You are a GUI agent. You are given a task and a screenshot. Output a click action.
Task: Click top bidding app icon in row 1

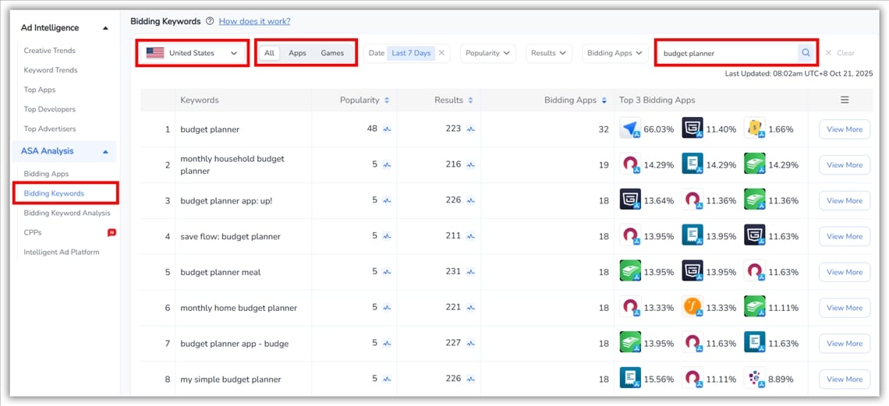[629, 129]
